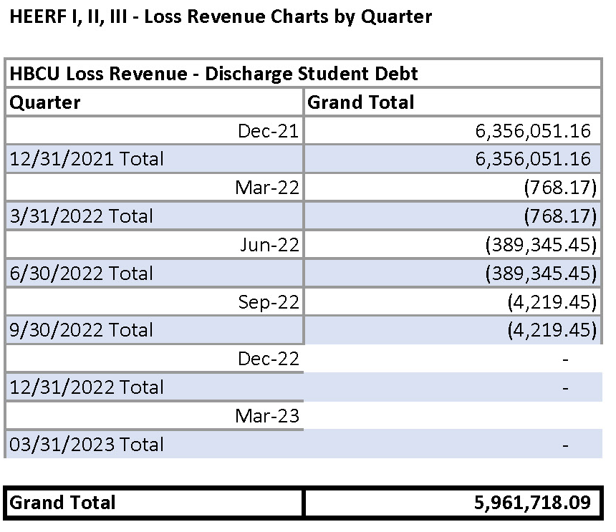This screenshot has height=532, width=616.
Task: Click the (768.17) value for 3/31/2022 Total
Action: (560, 216)
